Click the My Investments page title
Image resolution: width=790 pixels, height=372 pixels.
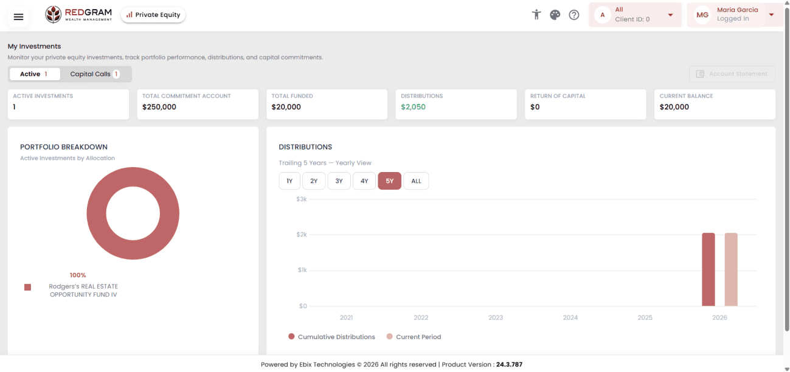click(x=34, y=46)
